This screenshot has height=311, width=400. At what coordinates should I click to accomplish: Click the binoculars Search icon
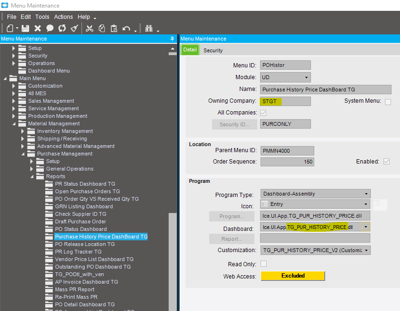(x=149, y=28)
